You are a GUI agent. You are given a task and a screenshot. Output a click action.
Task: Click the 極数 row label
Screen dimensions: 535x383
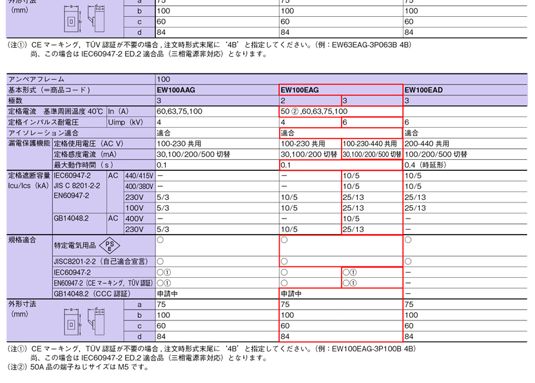15,101
